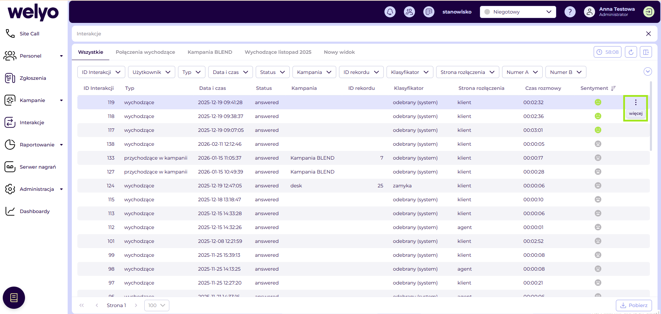Open the notifications bell icon
This screenshot has width=661, height=314.
390,12
